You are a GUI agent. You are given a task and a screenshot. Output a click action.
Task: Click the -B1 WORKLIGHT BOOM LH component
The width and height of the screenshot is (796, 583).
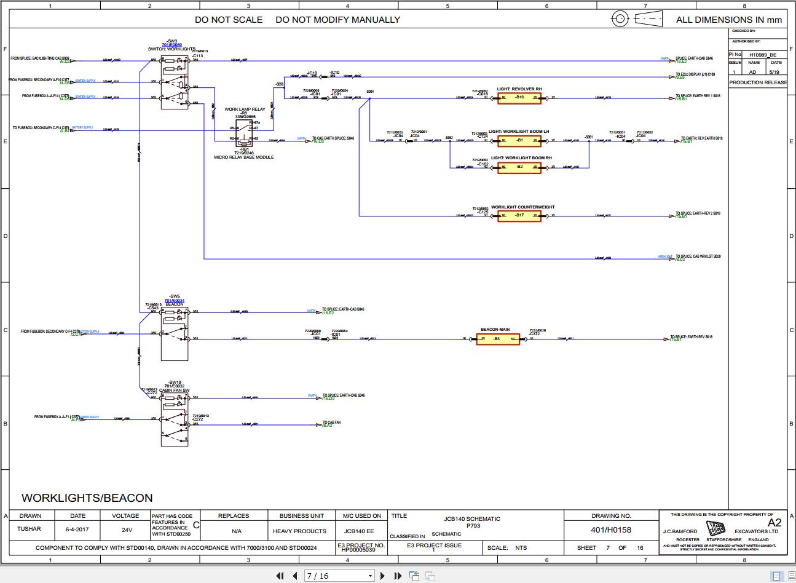tap(519, 140)
